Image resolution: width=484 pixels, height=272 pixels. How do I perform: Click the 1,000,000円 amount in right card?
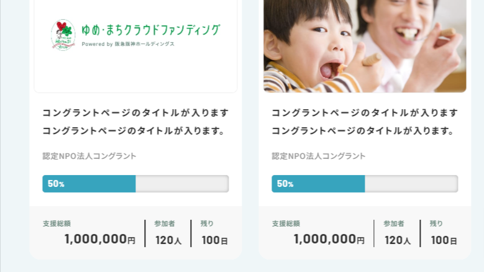[x=329, y=240]
